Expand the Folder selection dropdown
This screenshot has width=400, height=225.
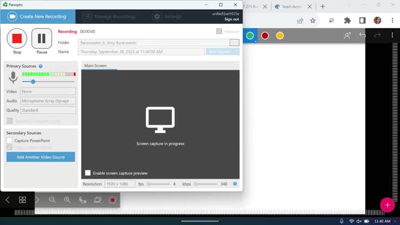pyautogui.click(x=234, y=42)
